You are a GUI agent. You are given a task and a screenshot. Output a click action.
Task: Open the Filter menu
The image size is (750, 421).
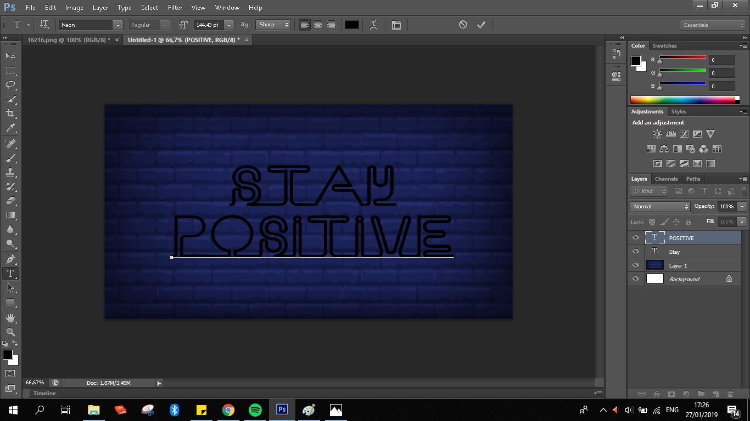(175, 8)
